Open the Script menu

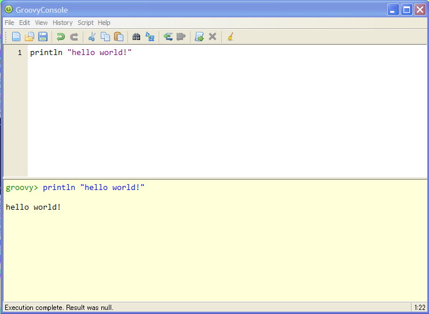pos(85,23)
